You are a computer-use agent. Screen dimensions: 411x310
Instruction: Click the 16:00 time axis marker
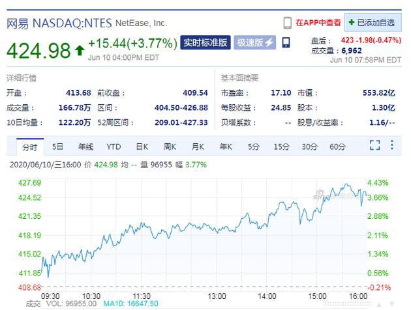(x=358, y=296)
